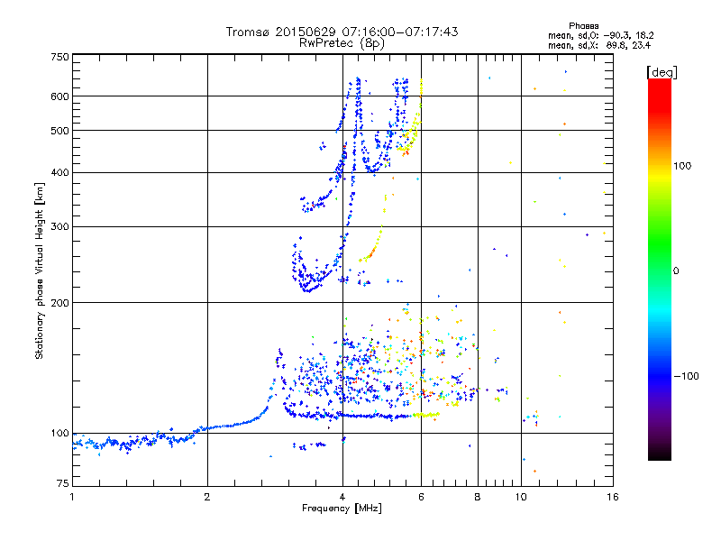The image size is (721, 541).
Task: Click the y-axis tick label "200"
Action: (59, 303)
